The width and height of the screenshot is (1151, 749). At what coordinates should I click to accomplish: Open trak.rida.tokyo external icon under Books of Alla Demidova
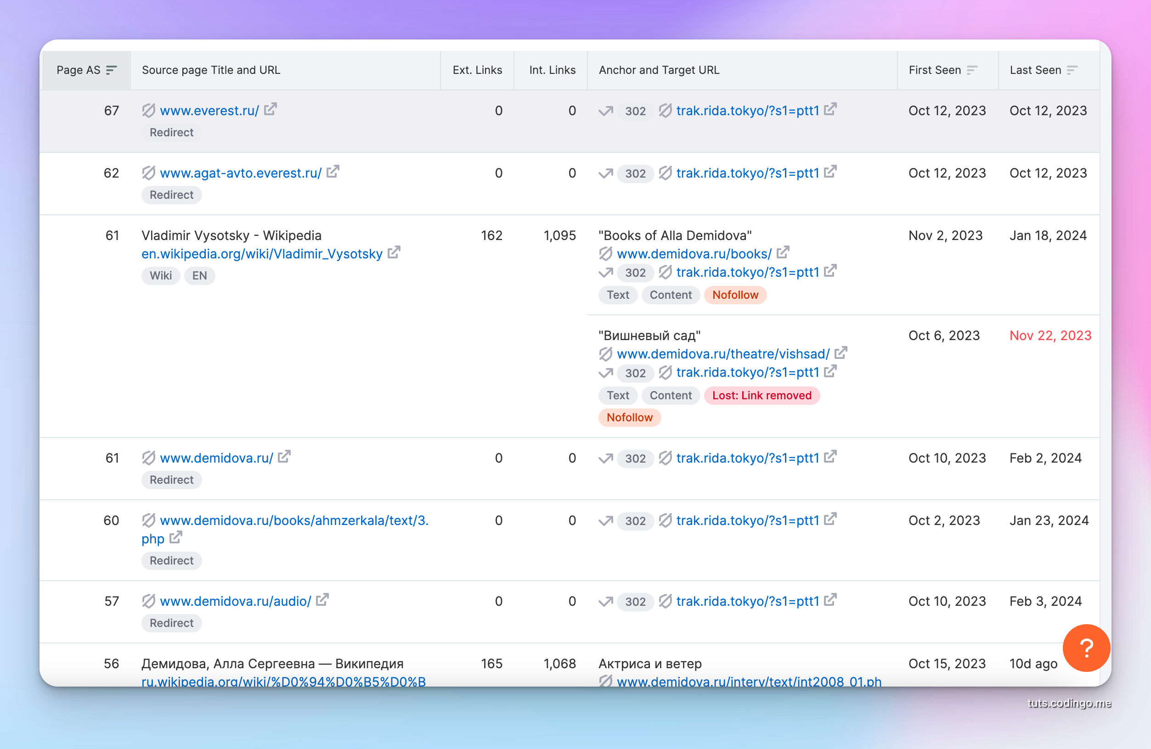831,271
